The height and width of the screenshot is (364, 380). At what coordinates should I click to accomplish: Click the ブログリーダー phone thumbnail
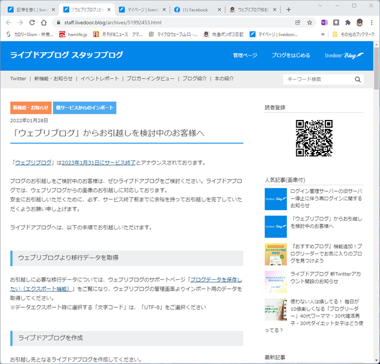(275, 309)
